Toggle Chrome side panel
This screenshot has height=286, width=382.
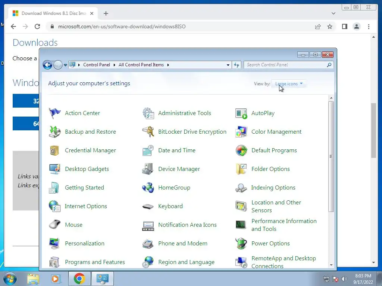[344, 26]
